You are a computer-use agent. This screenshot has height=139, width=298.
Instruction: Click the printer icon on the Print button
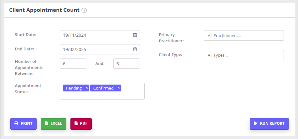click(16, 123)
